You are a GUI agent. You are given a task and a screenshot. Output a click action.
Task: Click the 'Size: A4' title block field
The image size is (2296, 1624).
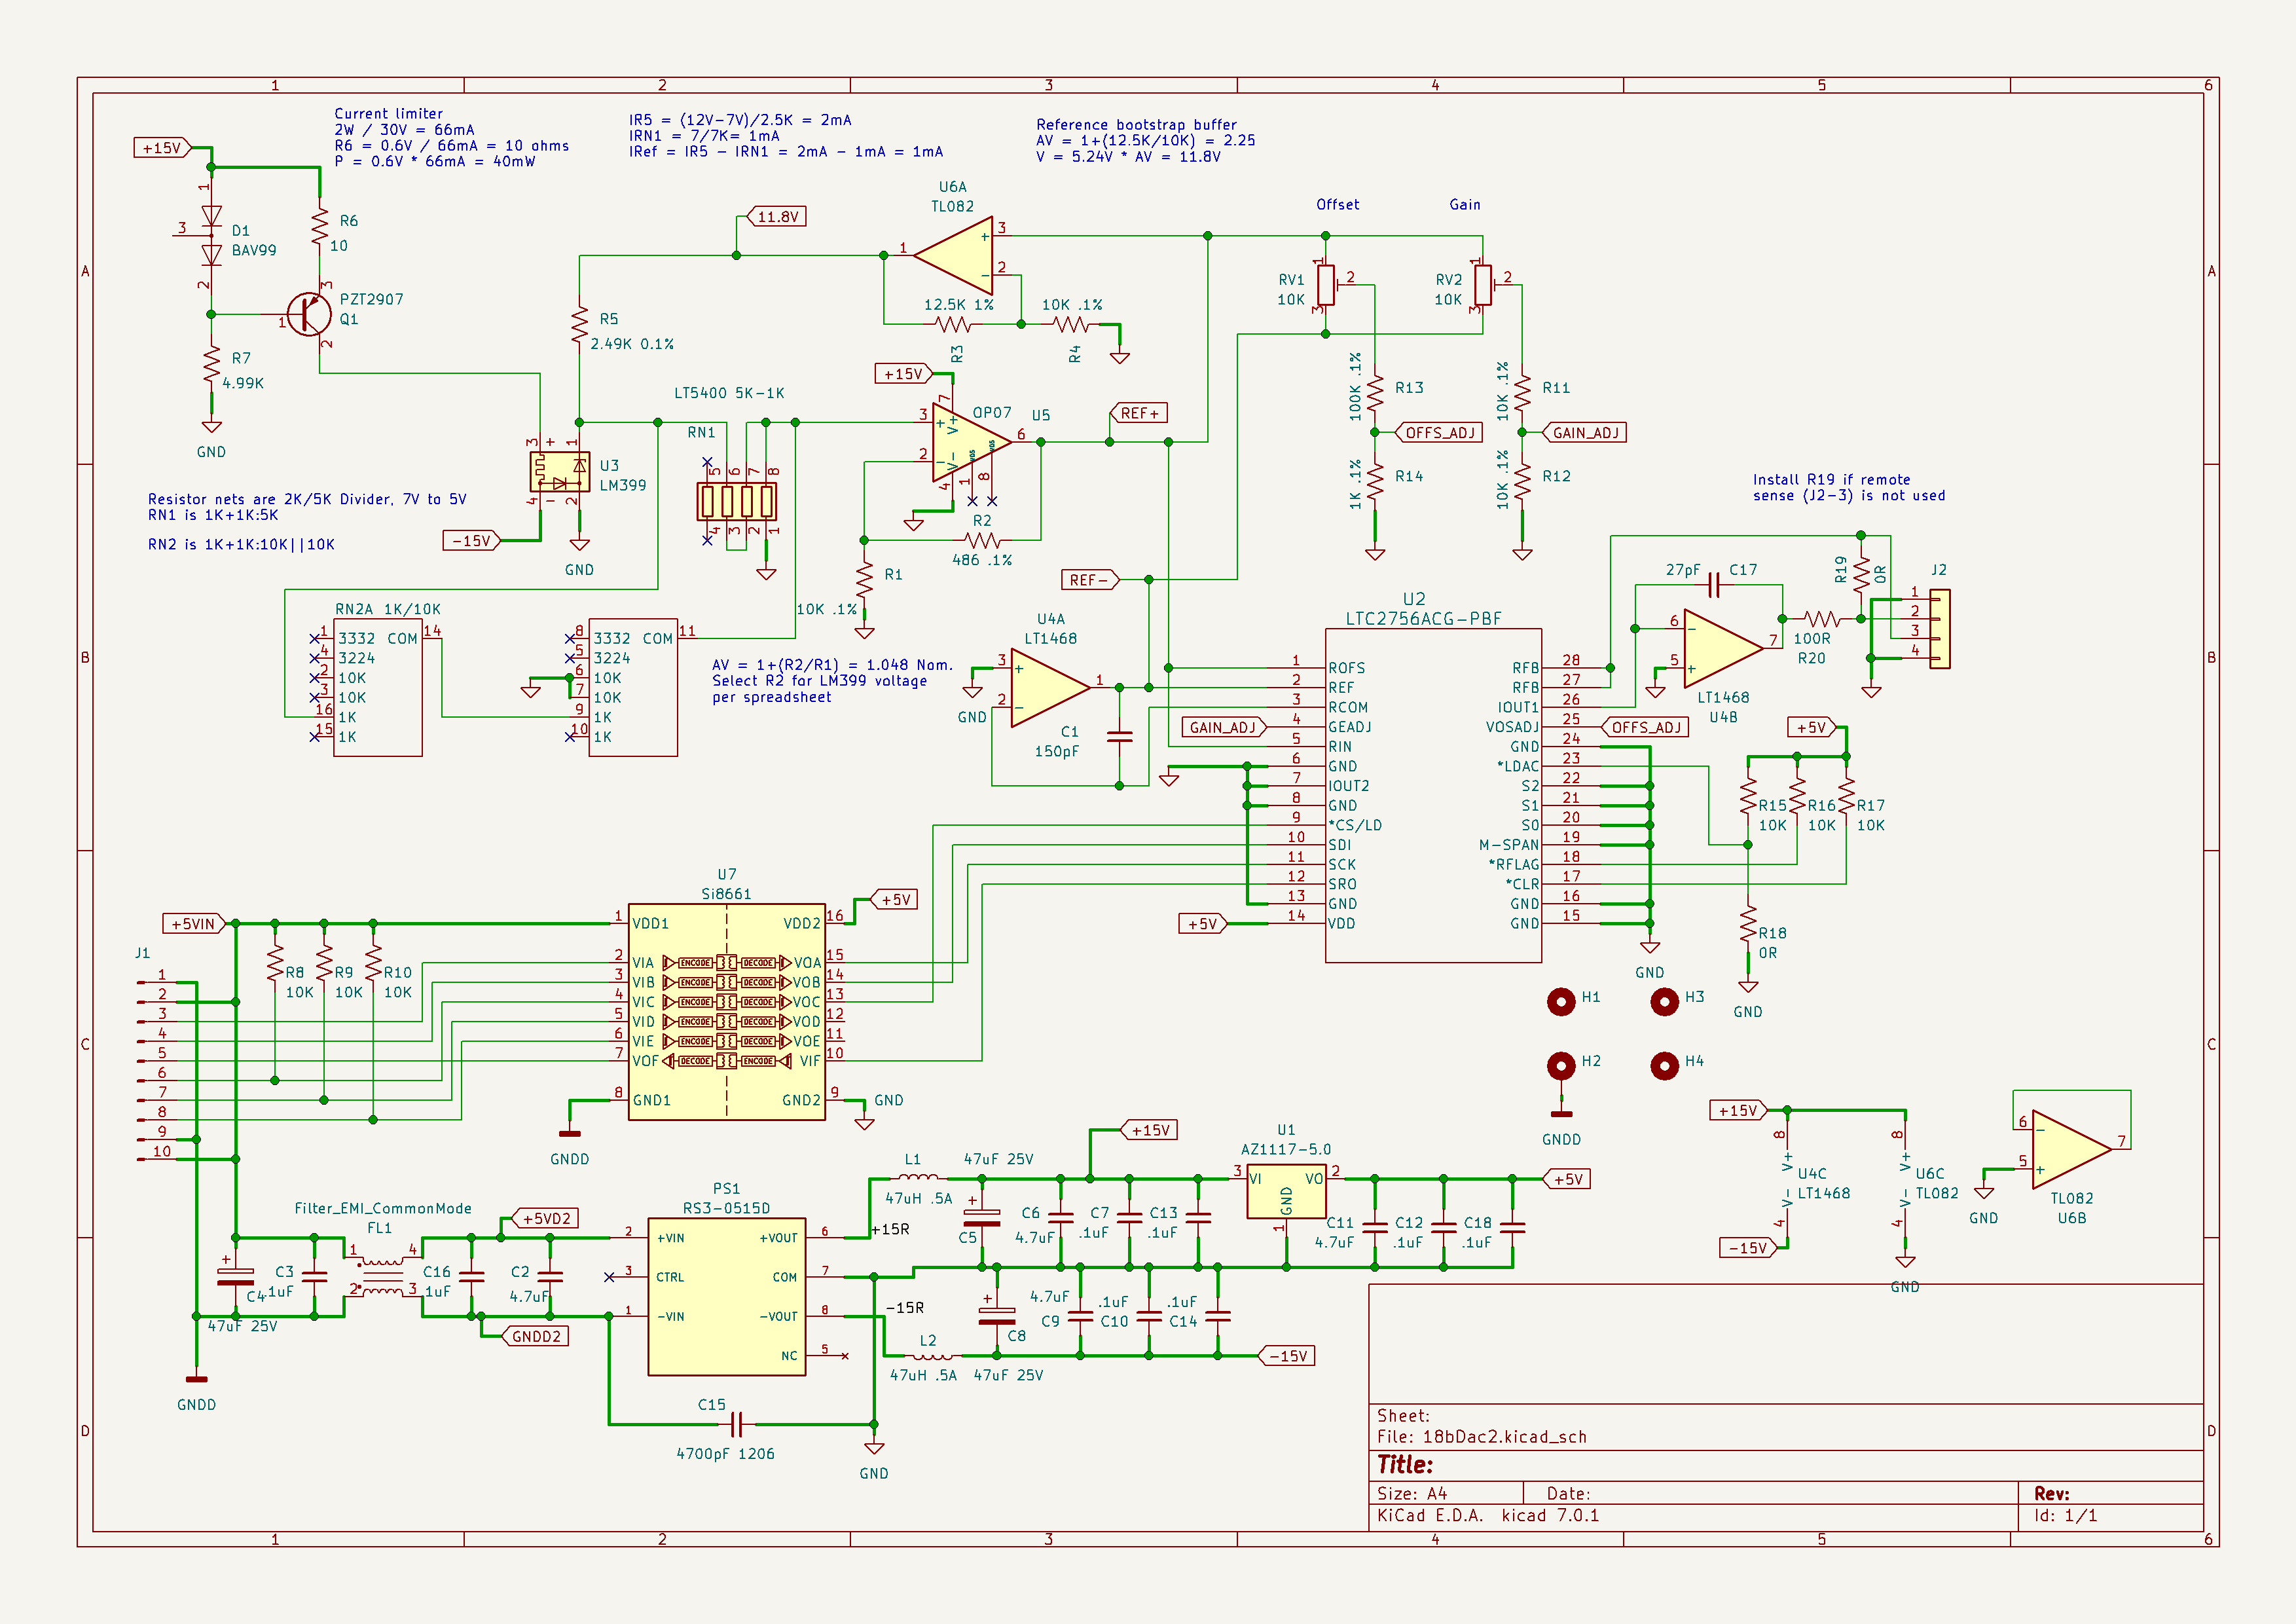(1412, 1493)
